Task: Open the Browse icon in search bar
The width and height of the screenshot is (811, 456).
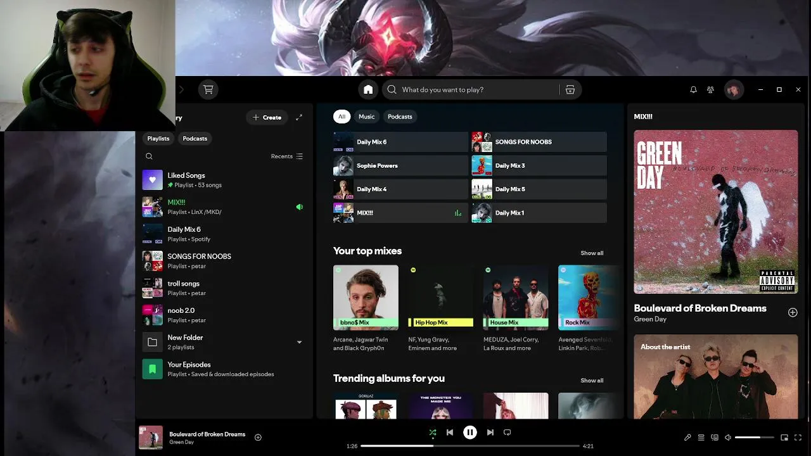Action: 570,90
